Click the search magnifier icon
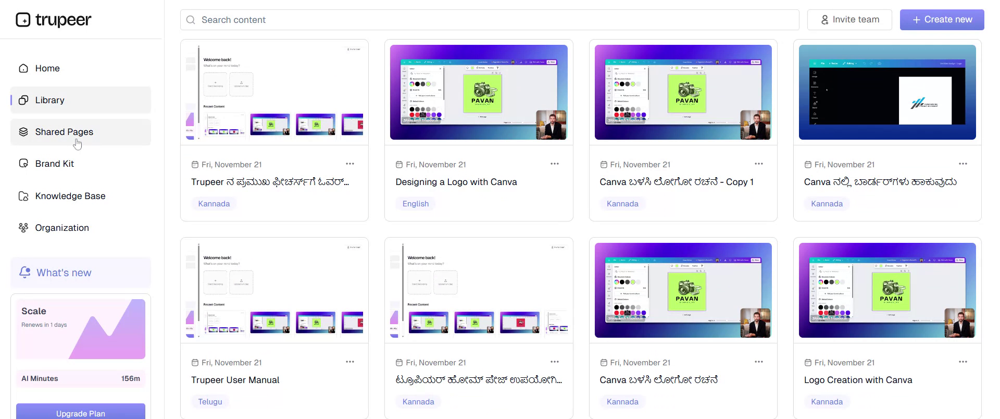This screenshot has height=419, width=1000. (x=191, y=20)
